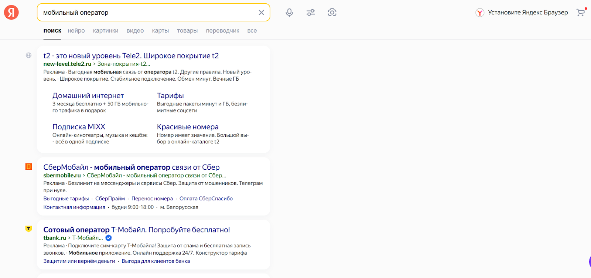Open the Красивые номера link
Screen dimensions: 591x278
coord(188,127)
